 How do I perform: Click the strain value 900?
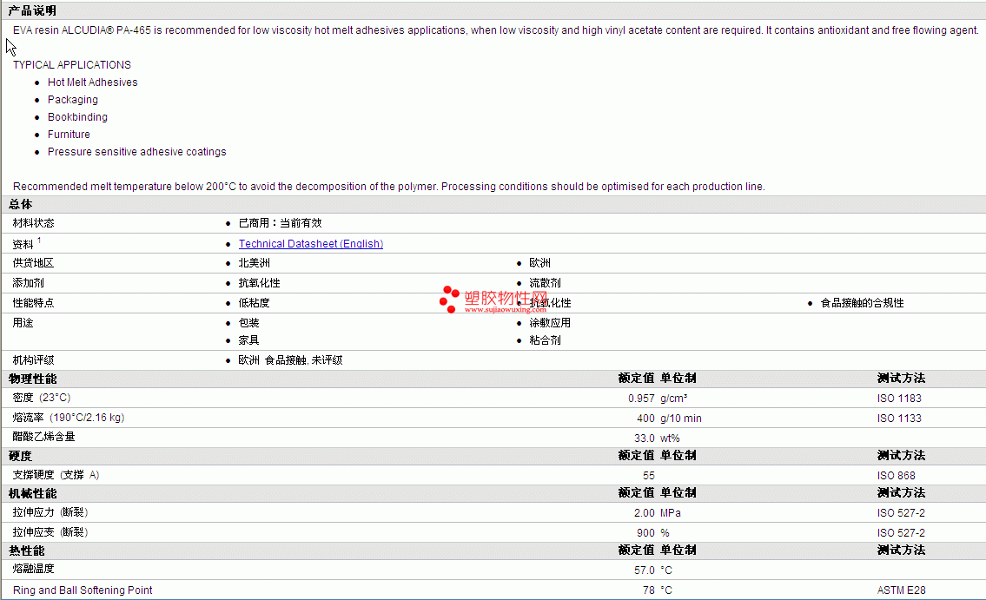click(645, 533)
